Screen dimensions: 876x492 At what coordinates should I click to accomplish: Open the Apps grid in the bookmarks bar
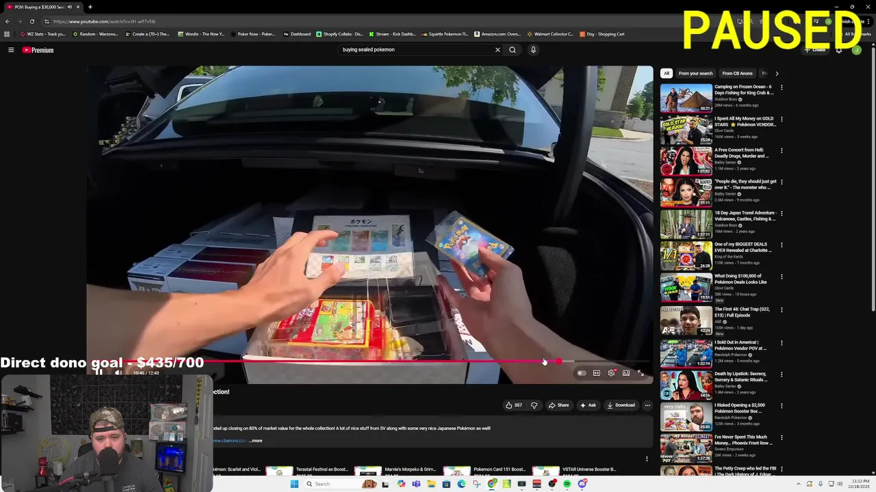7,34
